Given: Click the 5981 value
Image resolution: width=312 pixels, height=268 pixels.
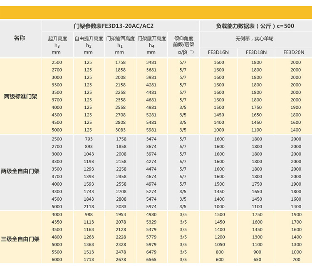Looking at the screenshot, I should tap(151, 130).
